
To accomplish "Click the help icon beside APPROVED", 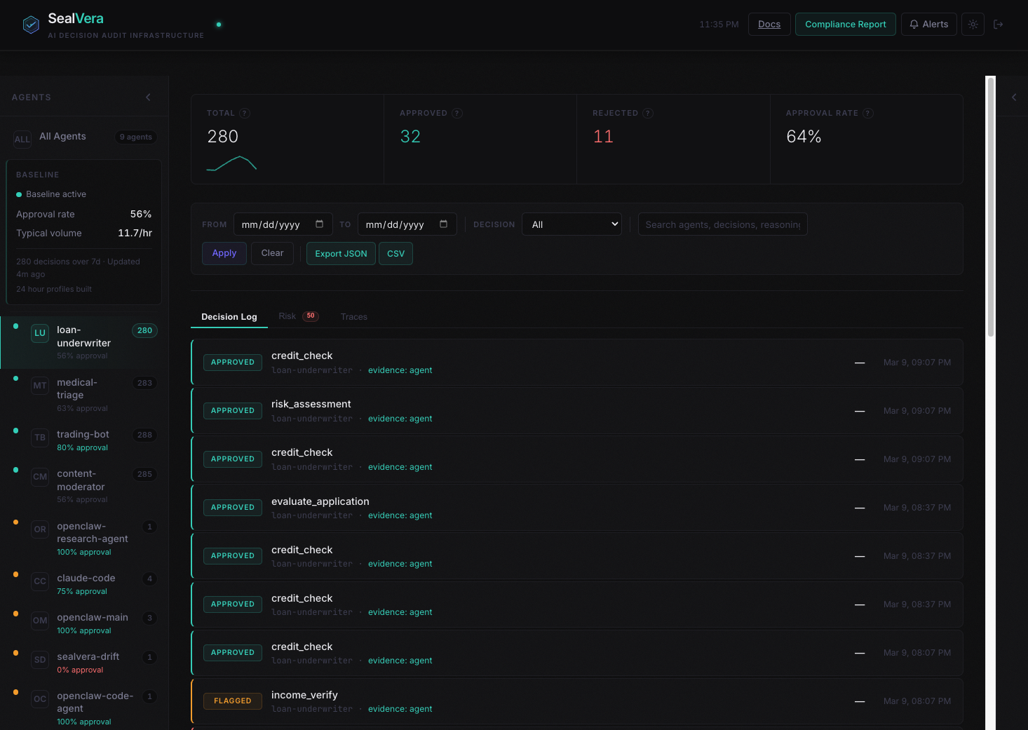I will 457,113.
